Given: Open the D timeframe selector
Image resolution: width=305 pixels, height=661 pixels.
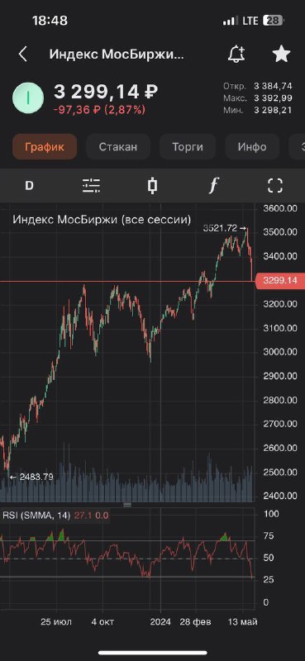Looking at the screenshot, I should 29,185.
